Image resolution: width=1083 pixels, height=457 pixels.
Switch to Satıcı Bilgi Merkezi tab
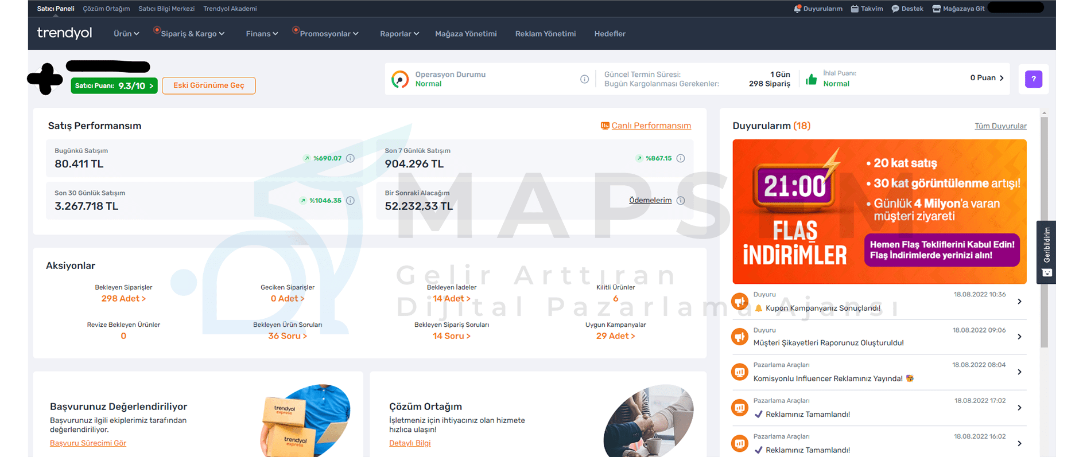(x=166, y=9)
